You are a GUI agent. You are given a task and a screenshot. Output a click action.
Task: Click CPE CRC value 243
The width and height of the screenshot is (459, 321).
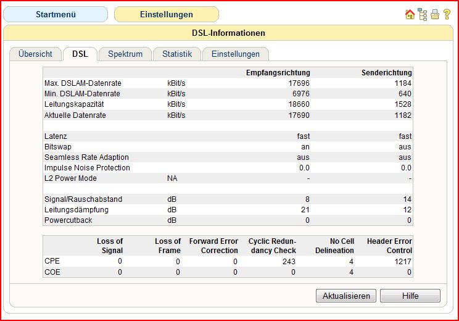pos(289,262)
